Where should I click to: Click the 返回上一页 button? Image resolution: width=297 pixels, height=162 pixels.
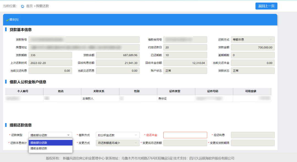point(266,6)
